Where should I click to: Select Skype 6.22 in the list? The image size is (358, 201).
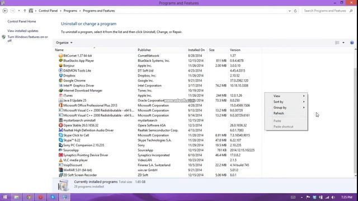point(158,140)
